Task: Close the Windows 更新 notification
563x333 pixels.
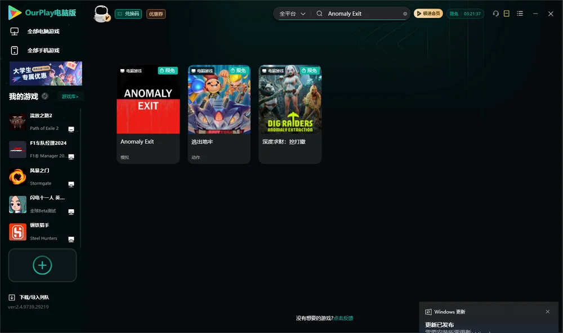Action: [x=548, y=312]
